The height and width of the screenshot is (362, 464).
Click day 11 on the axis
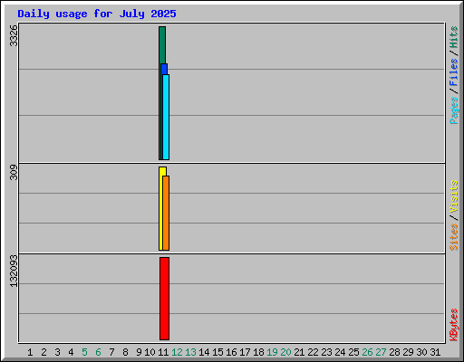163,352
